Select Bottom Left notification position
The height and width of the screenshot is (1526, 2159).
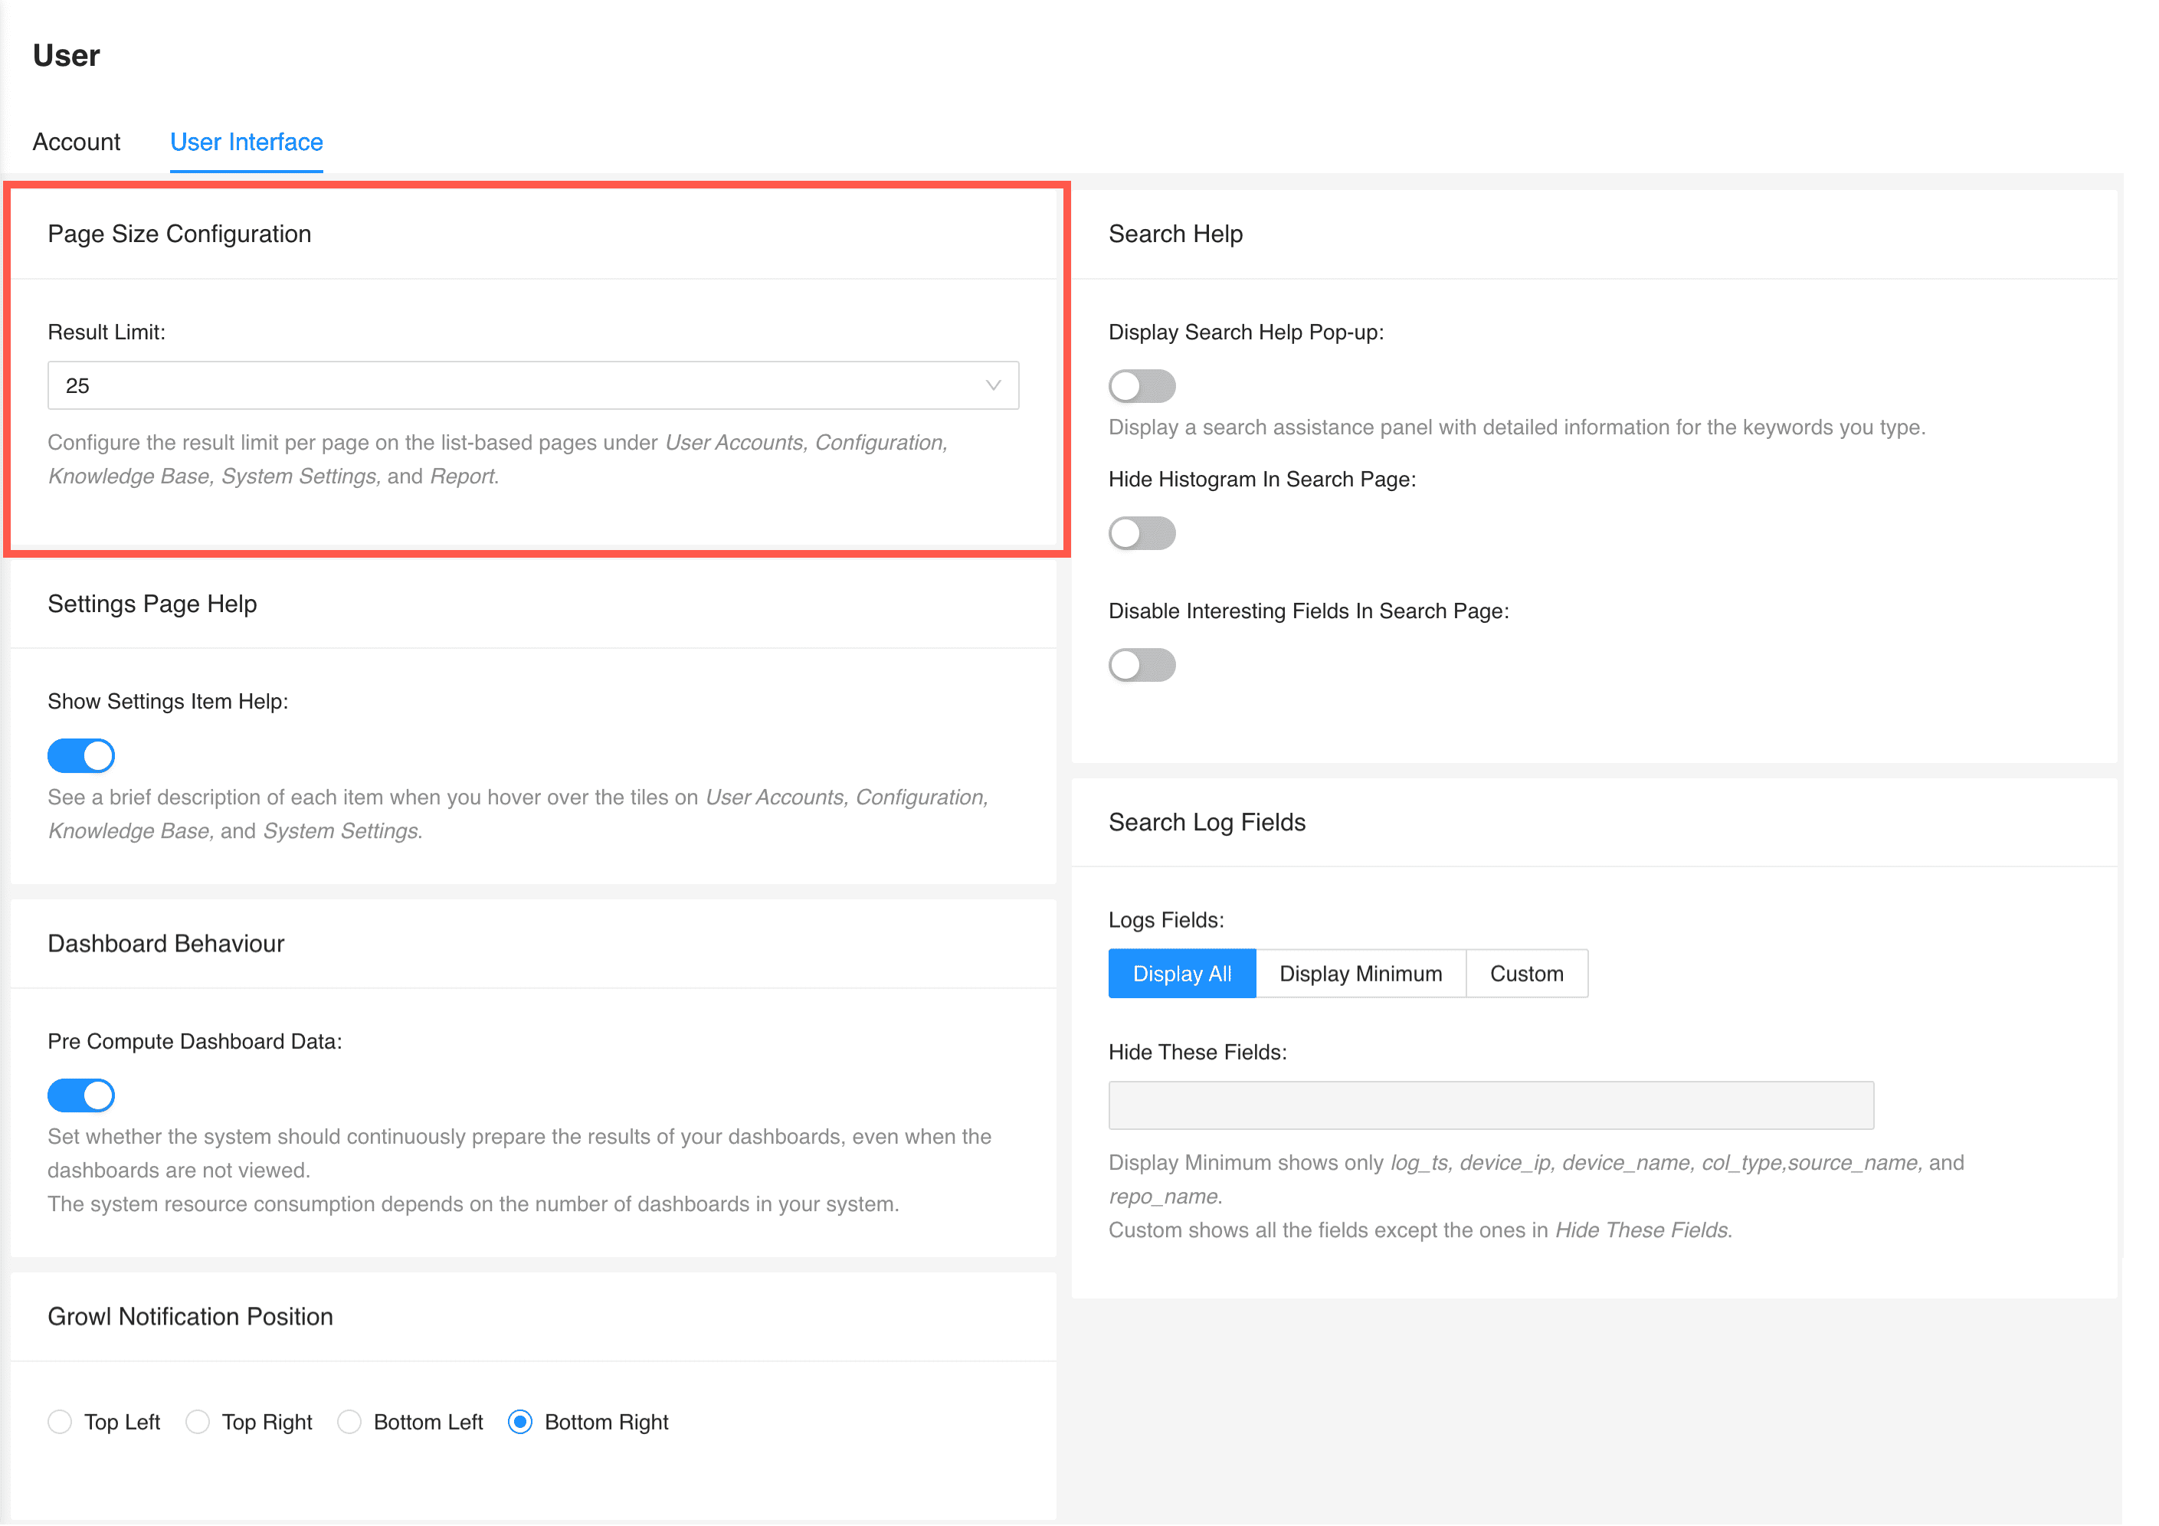click(x=350, y=1423)
